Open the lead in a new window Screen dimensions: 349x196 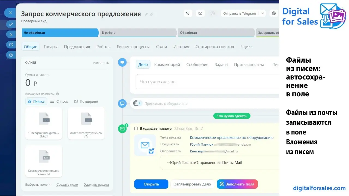pyautogui.click(x=11, y=45)
